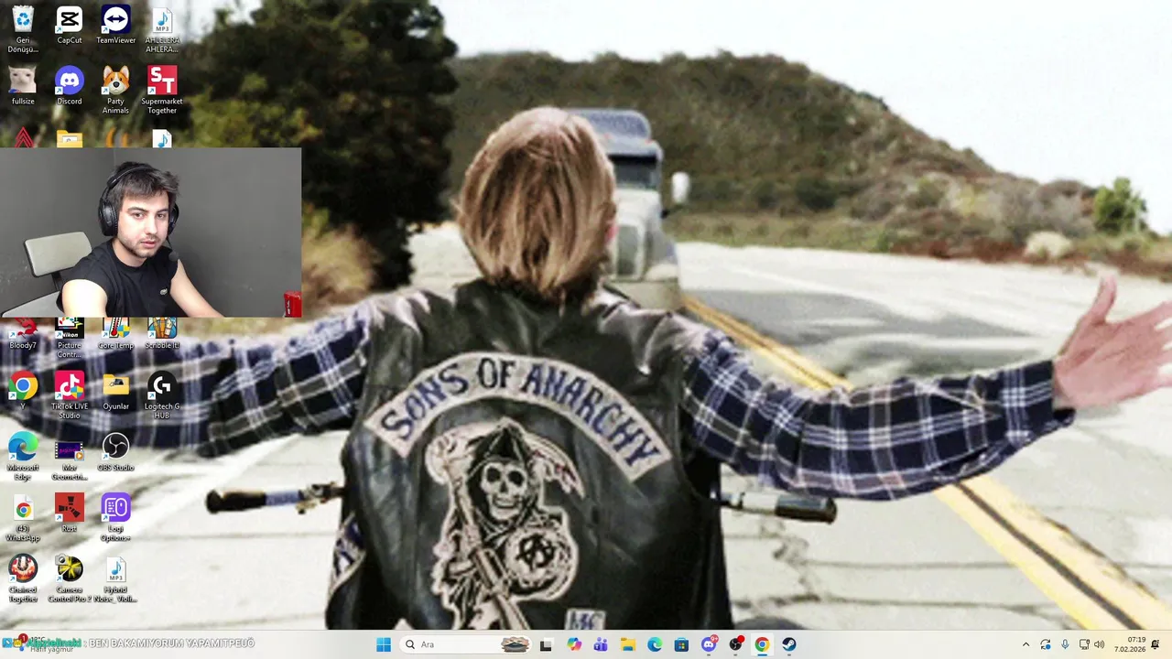Open File Explorer from taskbar
This screenshot has height=659, width=1172.
(x=628, y=644)
